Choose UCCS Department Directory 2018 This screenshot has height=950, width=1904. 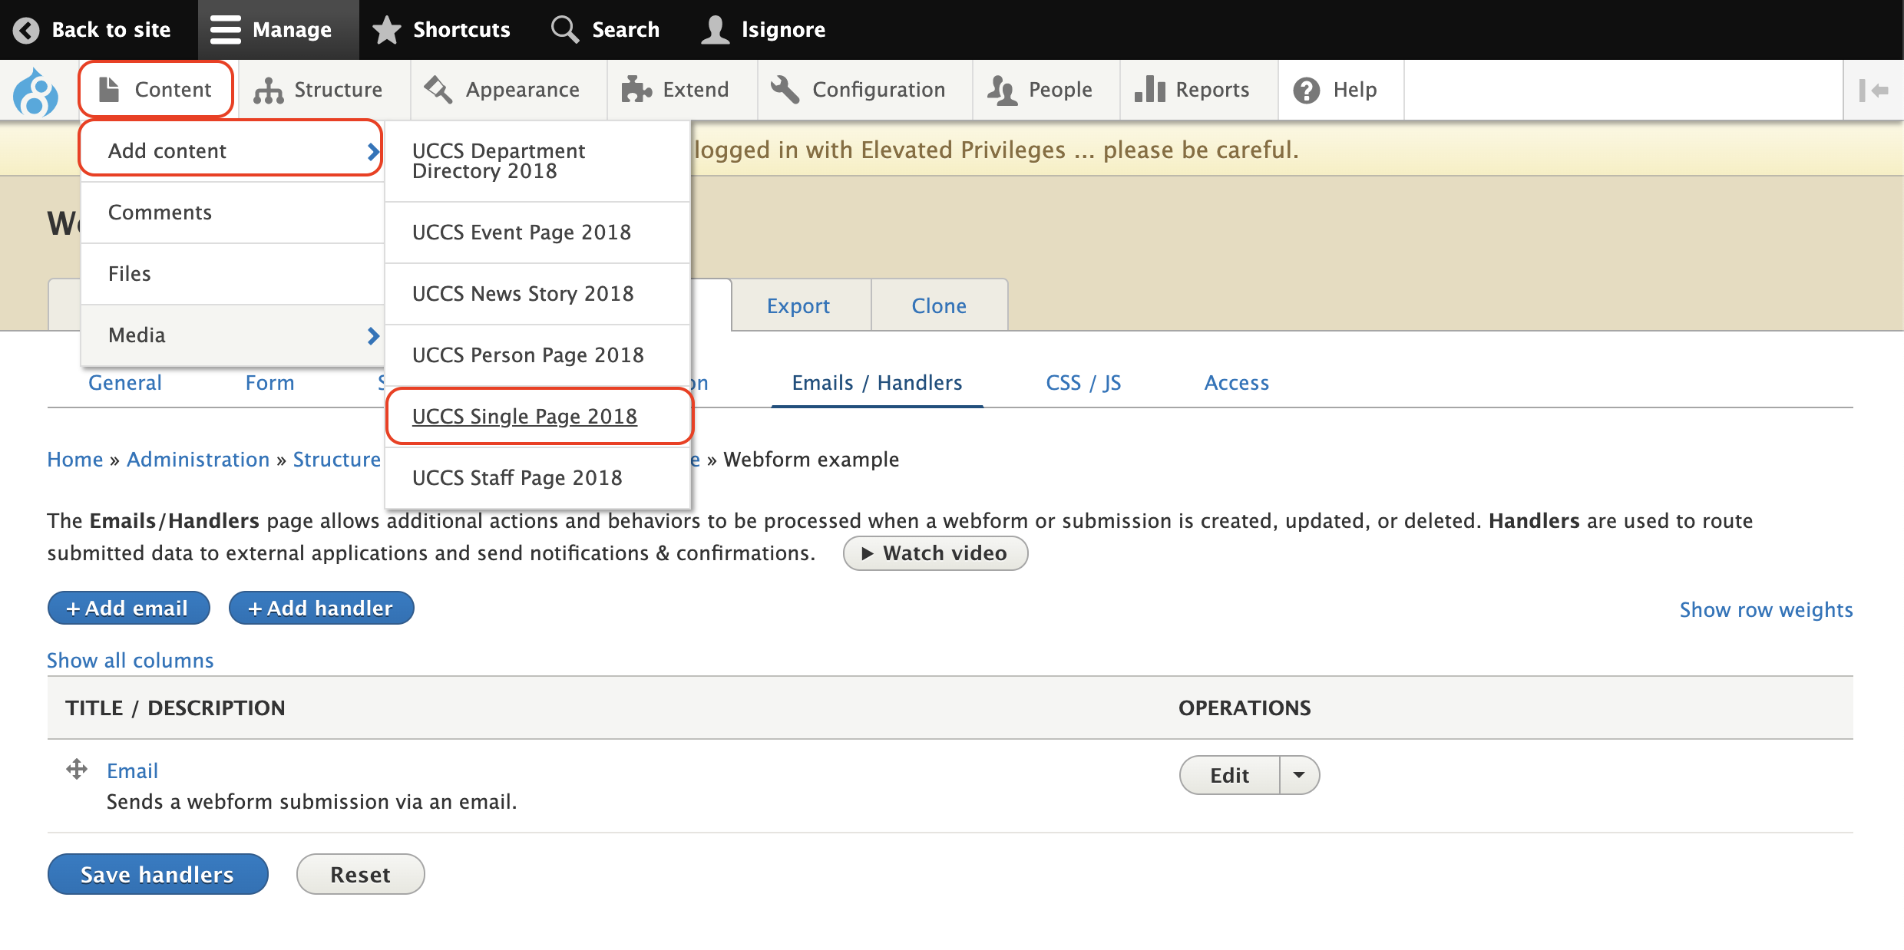pyautogui.click(x=537, y=161)
